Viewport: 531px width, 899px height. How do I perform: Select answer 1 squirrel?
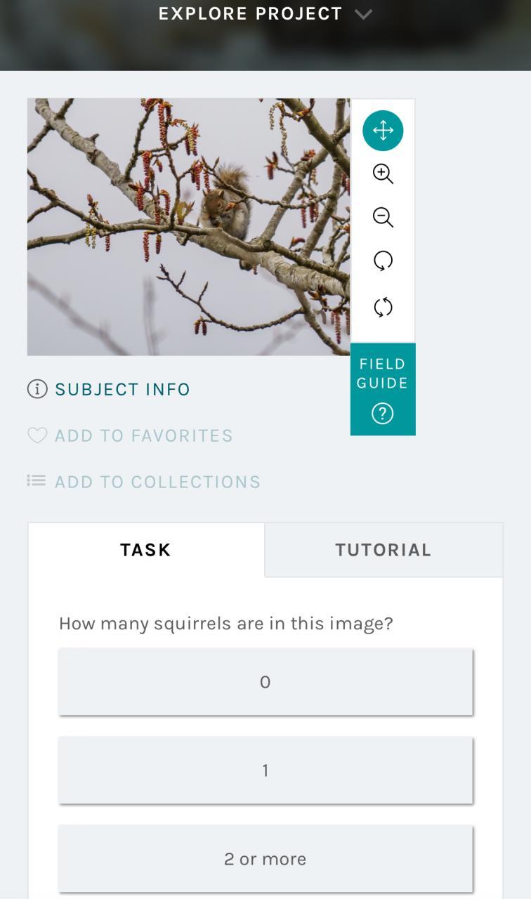tap(265, 770)
